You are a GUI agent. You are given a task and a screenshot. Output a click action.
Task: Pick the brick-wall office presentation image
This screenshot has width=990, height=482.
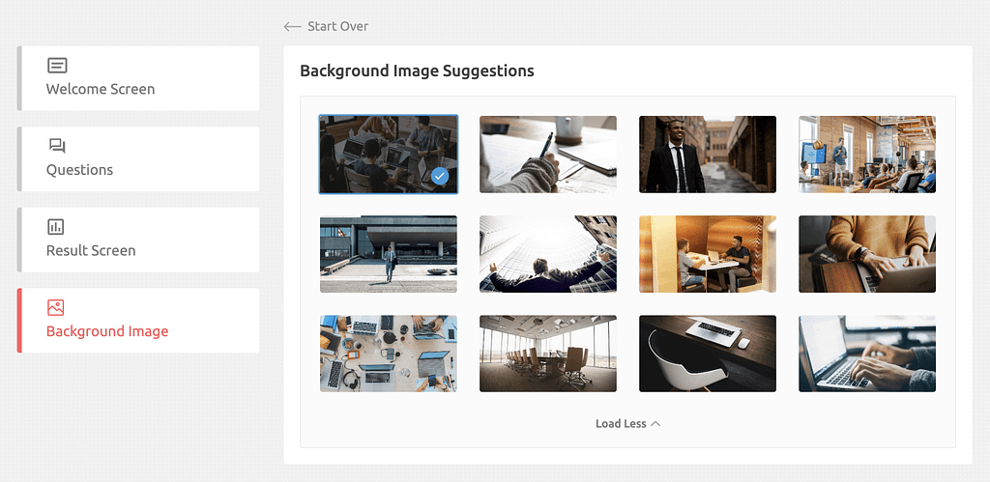pyautogui.click(x=866, y=155)
